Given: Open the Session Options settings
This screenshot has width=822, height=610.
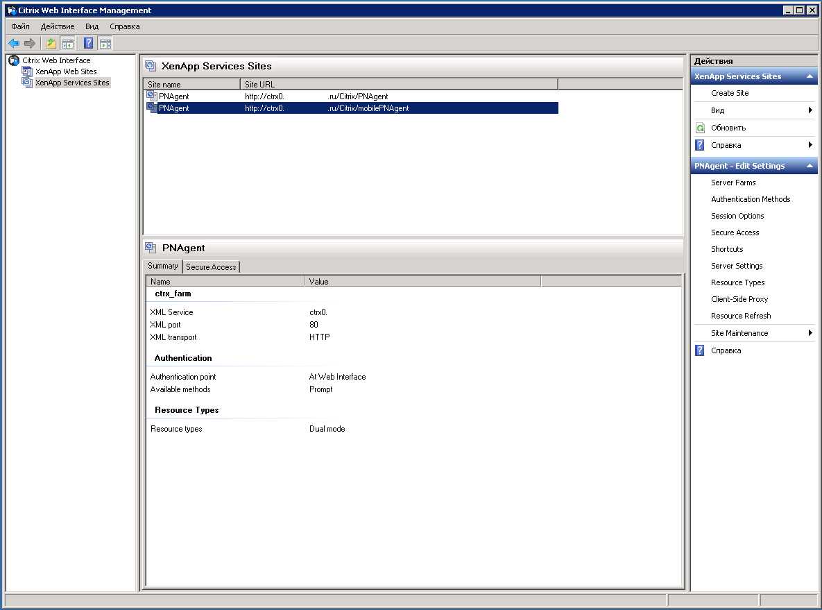Looking at the screenshot, I should (737, 216).
